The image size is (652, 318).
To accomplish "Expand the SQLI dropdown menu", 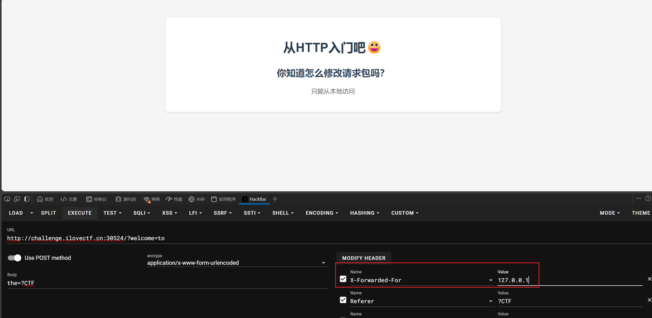I will (142, 213).
